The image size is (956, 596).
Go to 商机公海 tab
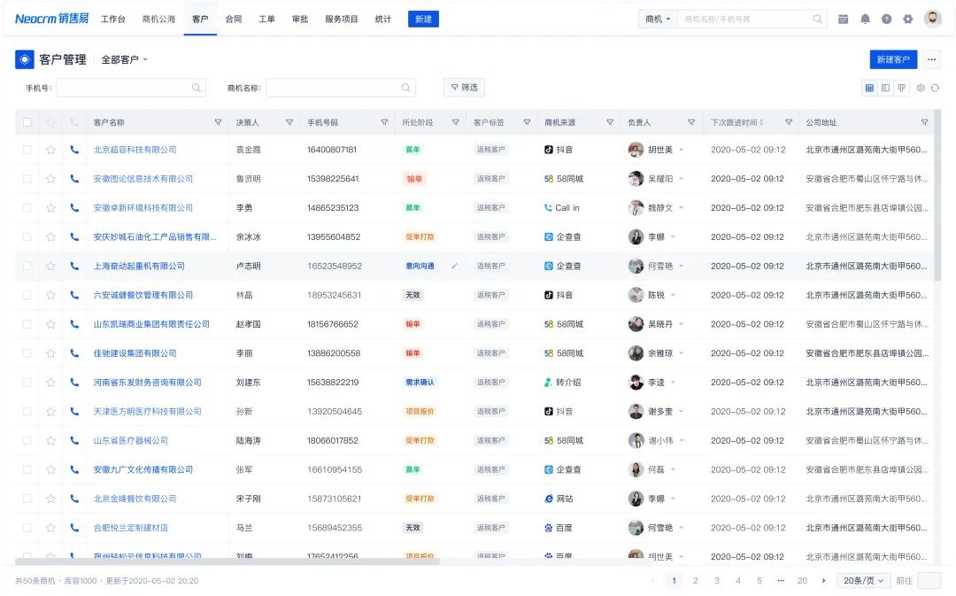pyautogui.click(x=158, y=19)
